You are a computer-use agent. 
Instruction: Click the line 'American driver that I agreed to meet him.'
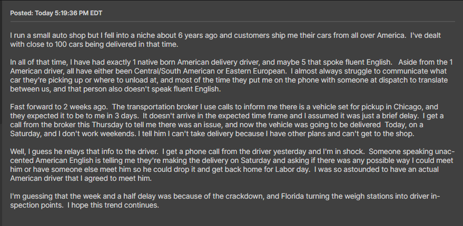coord(81,179)
